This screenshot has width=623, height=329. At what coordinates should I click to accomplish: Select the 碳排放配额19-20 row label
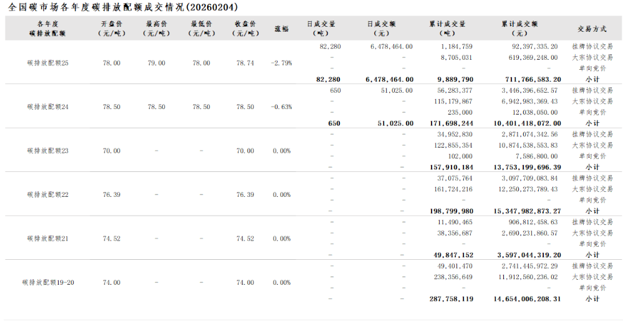(x=48, y=282)
